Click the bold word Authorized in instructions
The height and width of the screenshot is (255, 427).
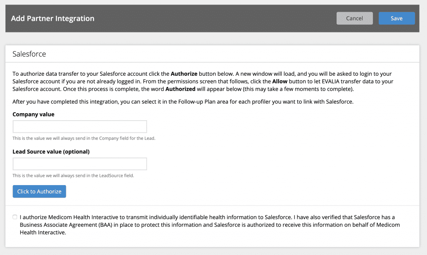(x=180, y=89)
